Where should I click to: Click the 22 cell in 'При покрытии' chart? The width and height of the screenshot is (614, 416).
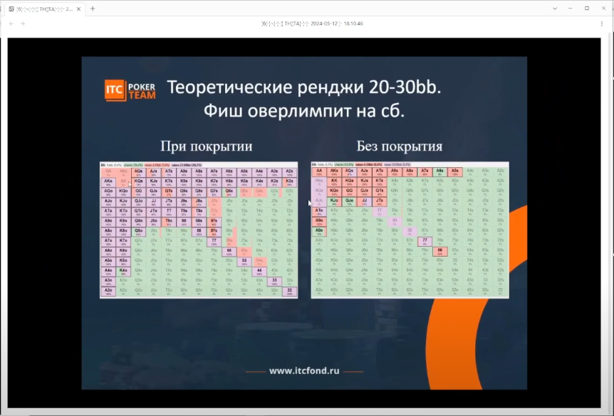click(x=289, y=292)
